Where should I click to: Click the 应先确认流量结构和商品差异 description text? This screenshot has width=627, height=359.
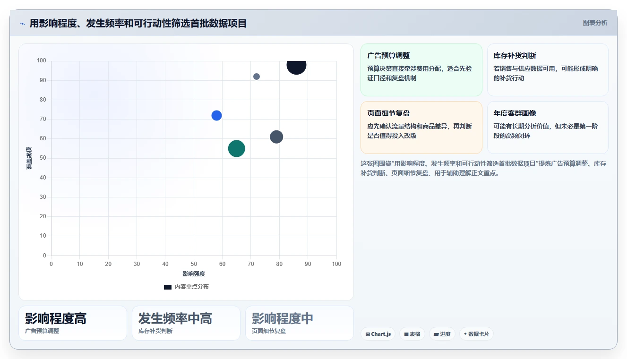pyautogui.click(x=419, y=131)
